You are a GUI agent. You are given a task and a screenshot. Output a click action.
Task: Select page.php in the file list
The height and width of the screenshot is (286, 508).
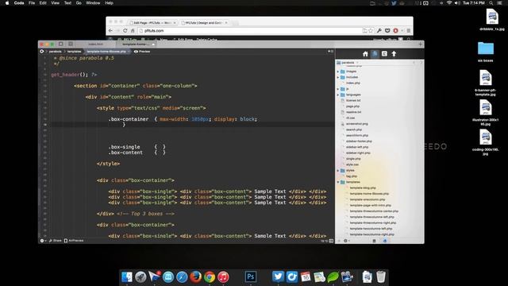click(x=352, y=106)
